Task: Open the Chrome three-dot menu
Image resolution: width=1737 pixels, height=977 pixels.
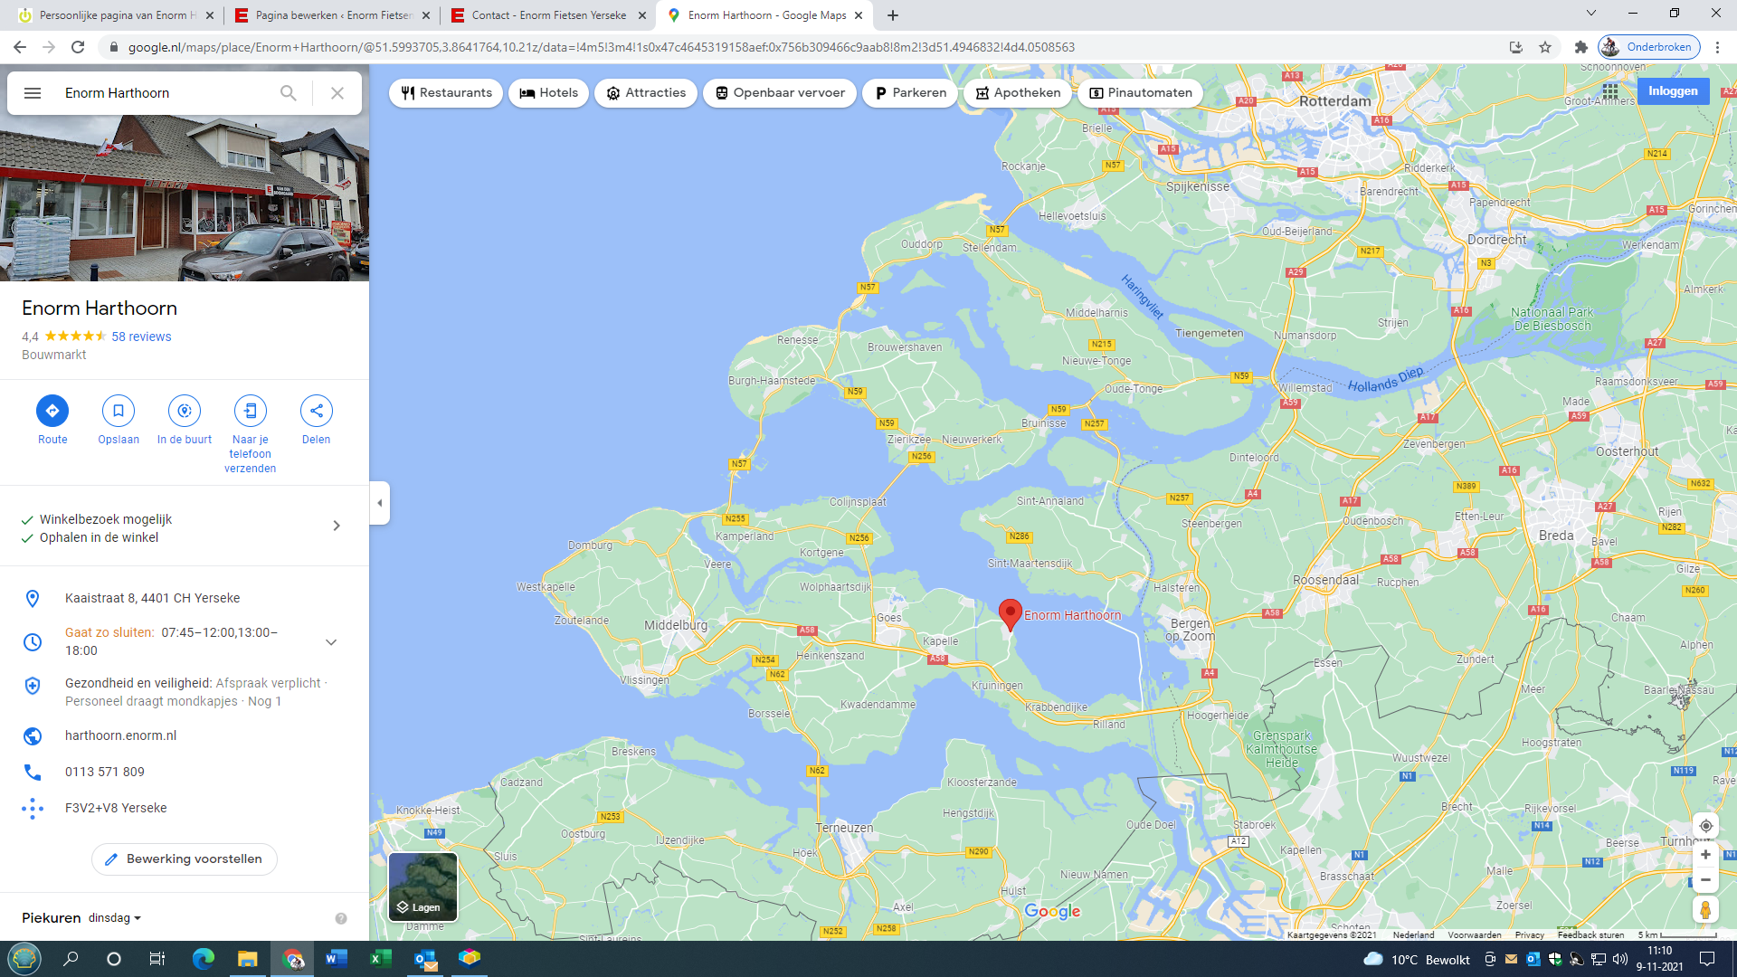Action: pos(1717,47)
